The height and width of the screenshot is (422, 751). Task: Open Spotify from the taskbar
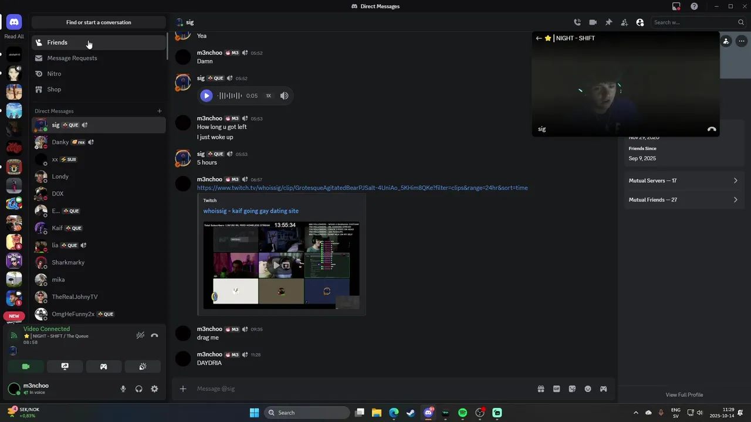462,413
